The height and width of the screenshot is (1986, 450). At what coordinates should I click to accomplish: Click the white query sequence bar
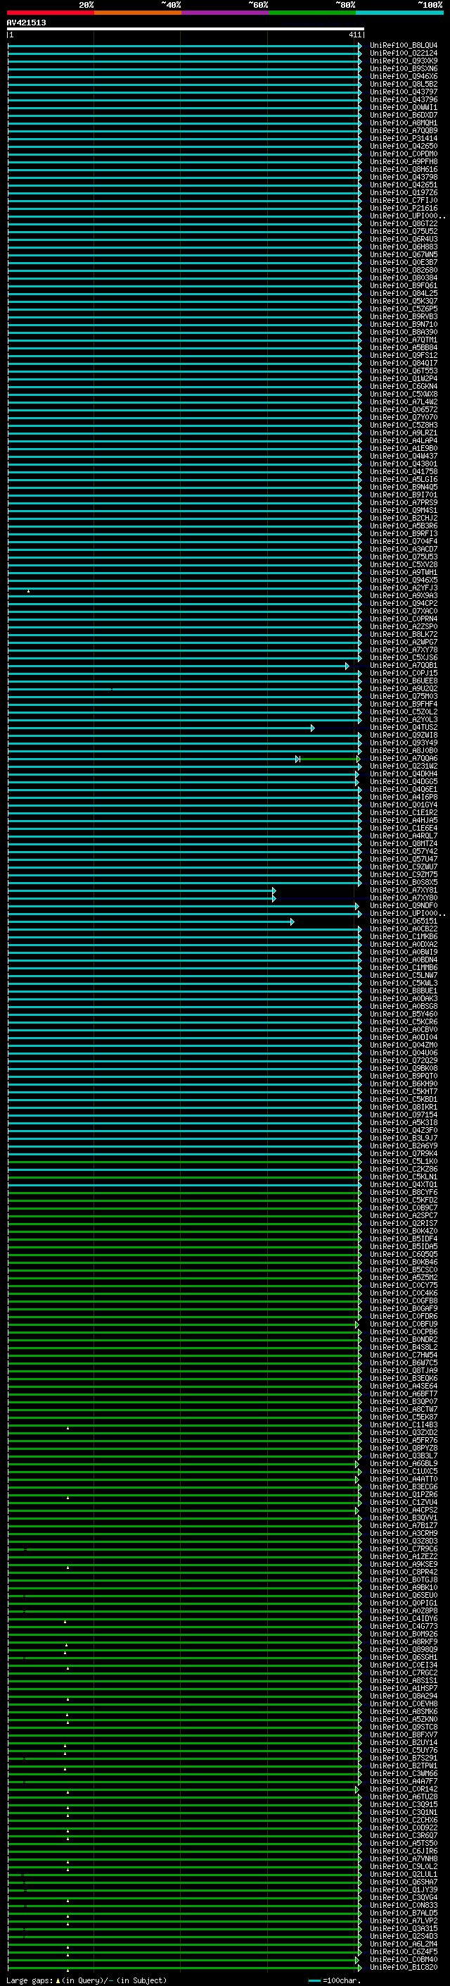pyautogui.click(x=186, y=28)
